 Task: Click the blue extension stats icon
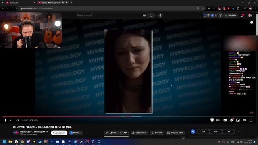(193, 132)
